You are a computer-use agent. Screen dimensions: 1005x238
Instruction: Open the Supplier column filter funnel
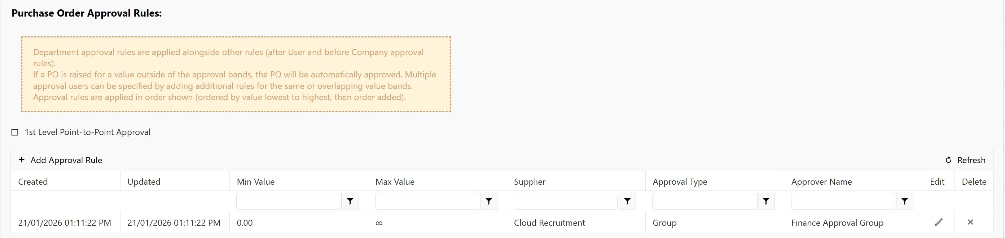click(627, 201)
